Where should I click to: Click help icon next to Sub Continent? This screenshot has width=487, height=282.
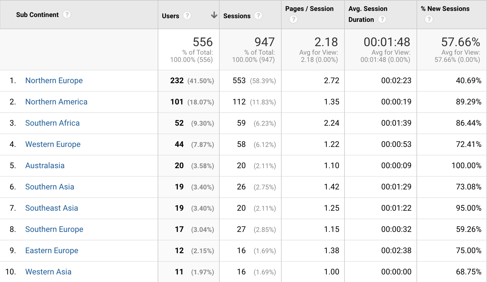click(67, 14)
